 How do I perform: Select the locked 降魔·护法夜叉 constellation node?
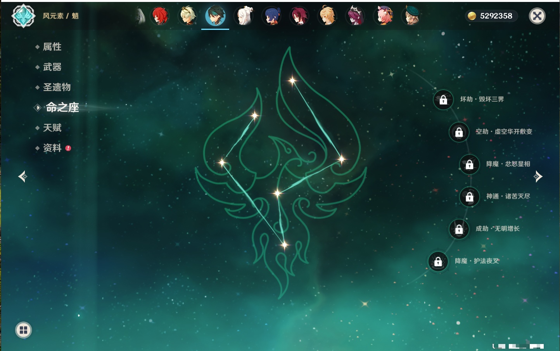point(438,262)
